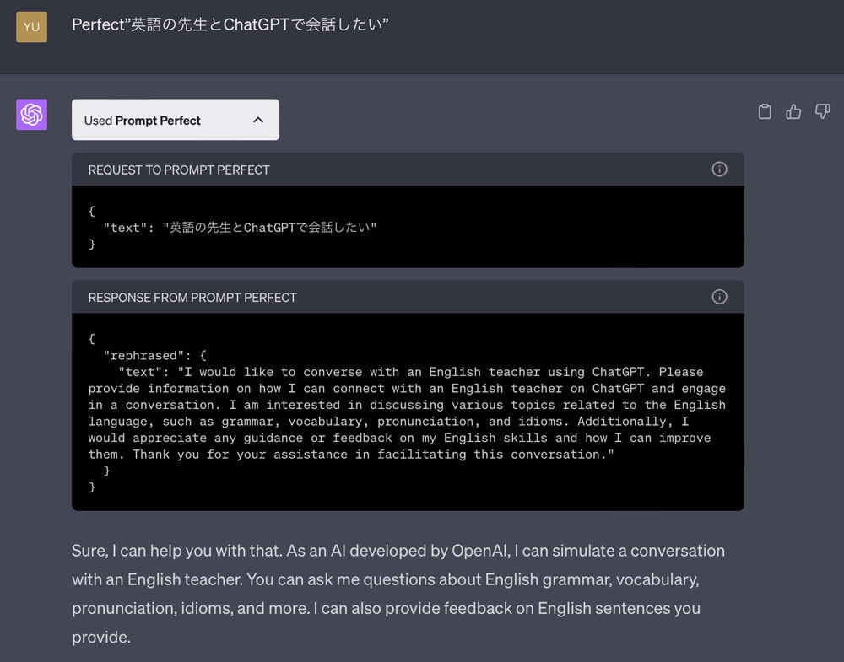Click the request JSON "text" line
The height and width of the screenshot is (662, 844).
click(x=240, y=228)
